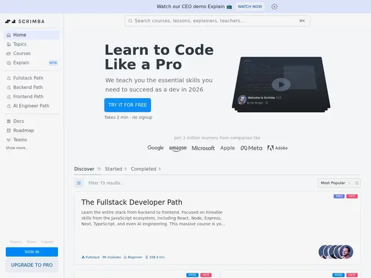Focus the Filter 73 results field

tap(201, 183)
